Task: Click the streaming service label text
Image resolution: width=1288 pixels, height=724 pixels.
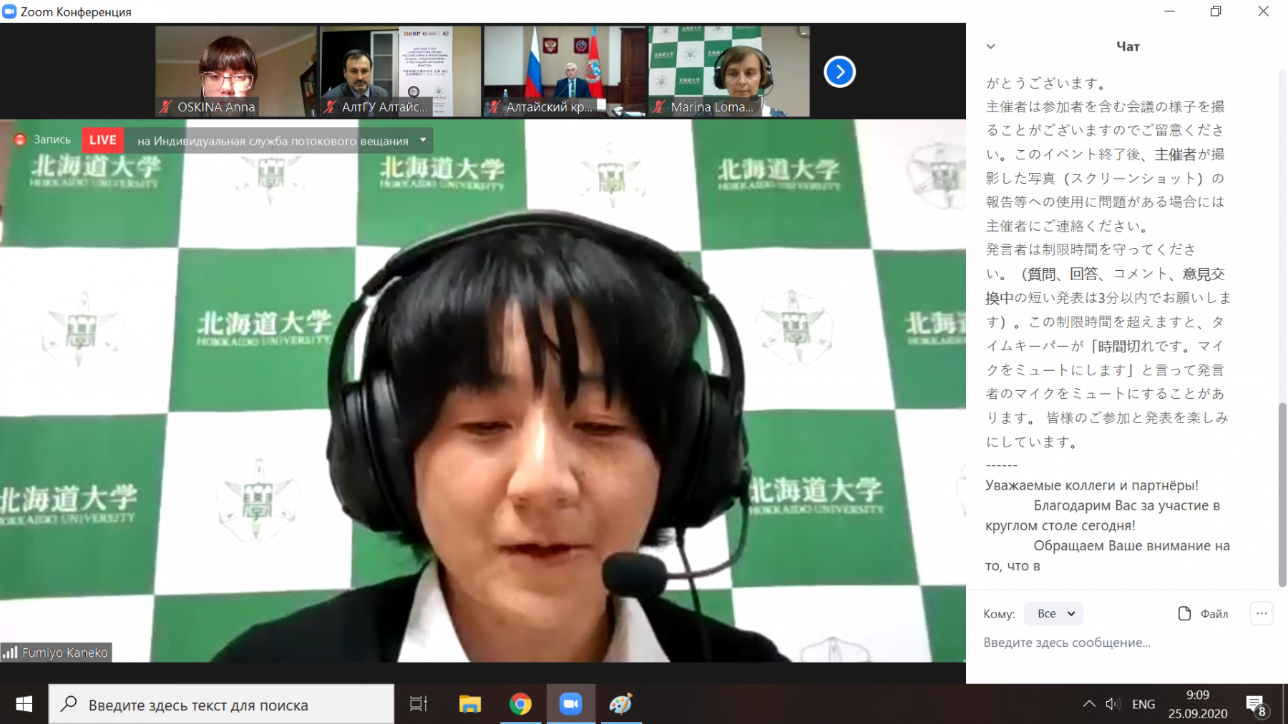Action: point(273,141)
